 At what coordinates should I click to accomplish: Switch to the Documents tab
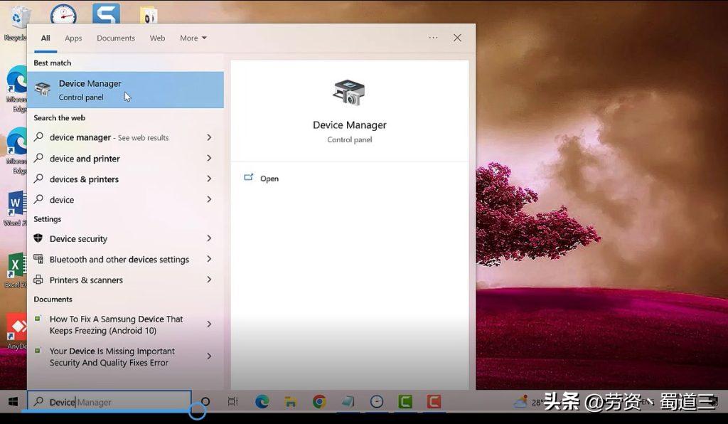coord(115,38)
